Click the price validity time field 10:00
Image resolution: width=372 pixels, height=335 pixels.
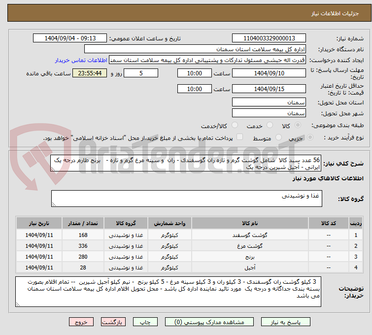[194, 89]
